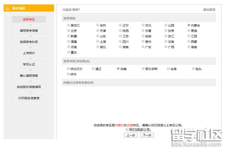Go to the 选择报考科目 step
The image size is (227, 151).
point(29,42)
